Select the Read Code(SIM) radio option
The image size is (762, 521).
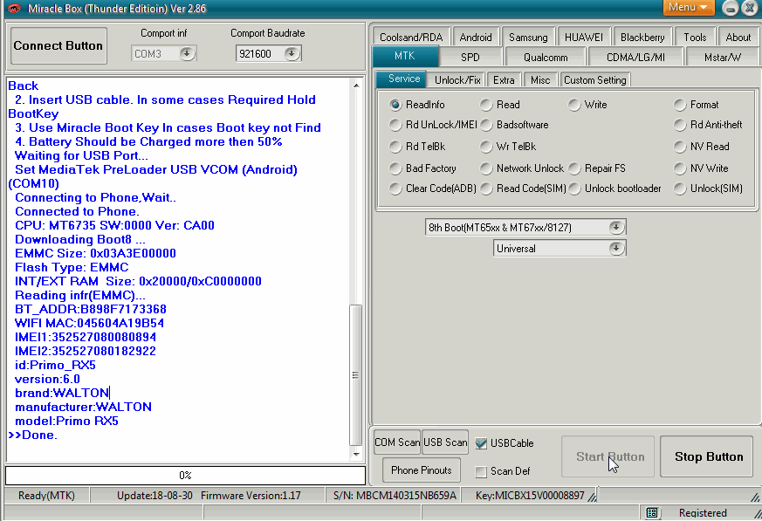486,189
